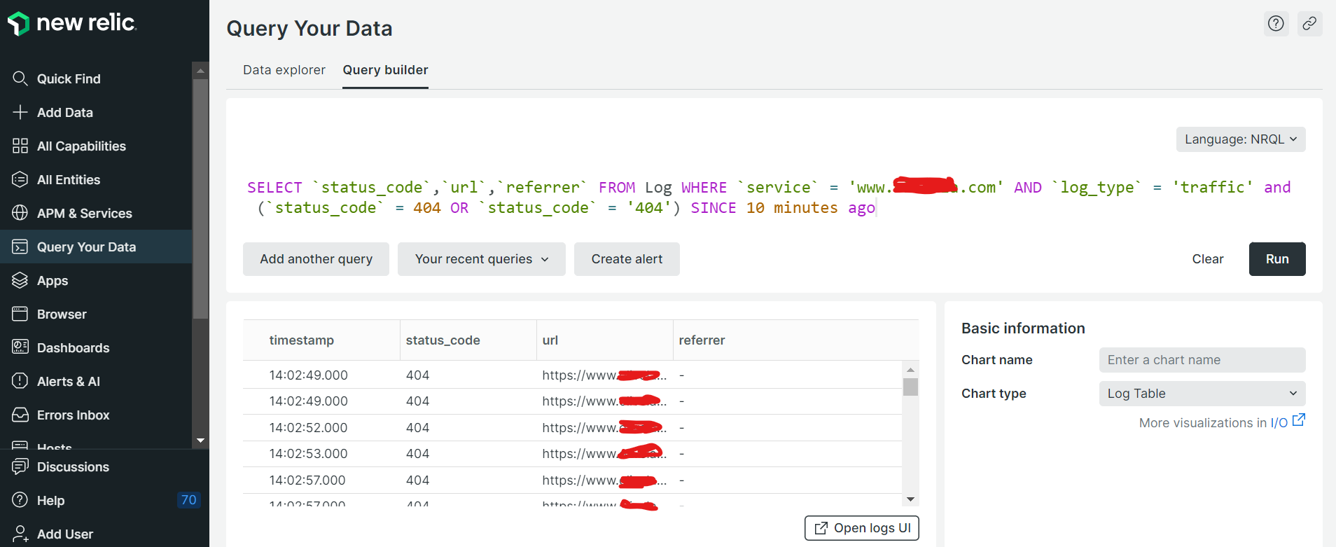Click the Open logs UI button
This screenshot has width=1336, height=547.
(x=862, y=528)
